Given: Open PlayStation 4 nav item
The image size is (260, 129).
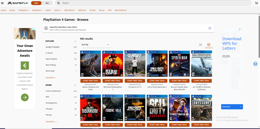Looking at the screenshot, I should [x=37, y=10].
